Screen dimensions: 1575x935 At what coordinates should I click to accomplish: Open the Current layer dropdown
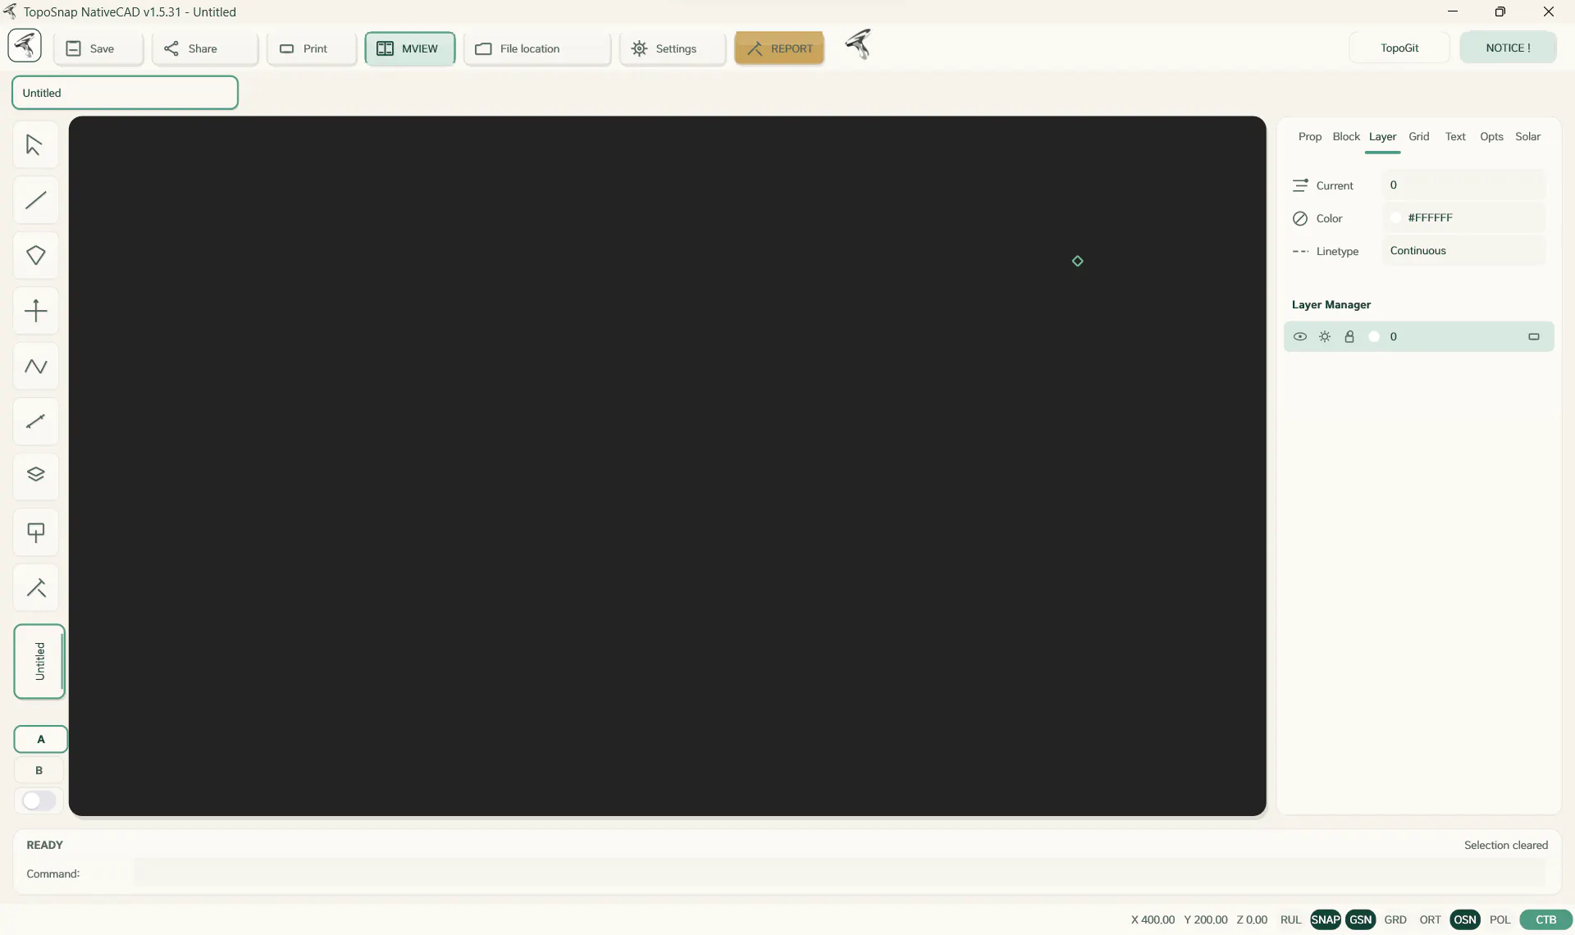1463,185
